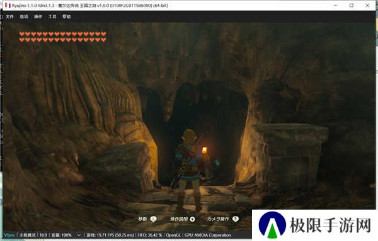Open the 文件 (File) menu
Viewport: 378px width, 241px height.
(9, 17)
